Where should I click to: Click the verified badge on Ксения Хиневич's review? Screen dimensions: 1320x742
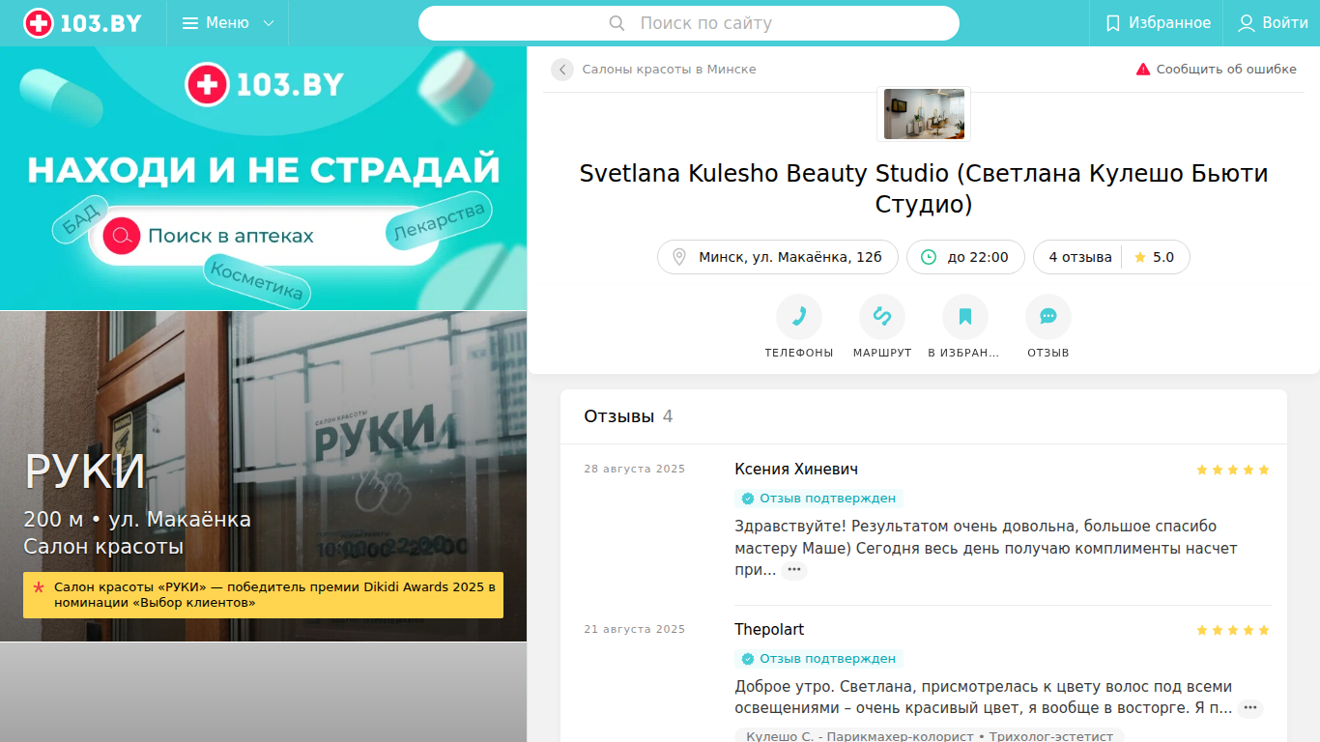[818, 499]
